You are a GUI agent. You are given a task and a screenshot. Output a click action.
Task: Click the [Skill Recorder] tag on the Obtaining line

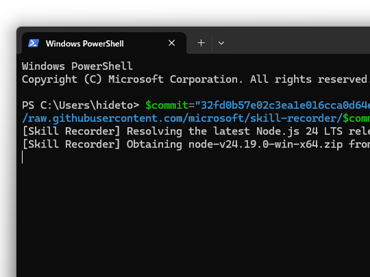pyautogui.click(x=71, y=144)
